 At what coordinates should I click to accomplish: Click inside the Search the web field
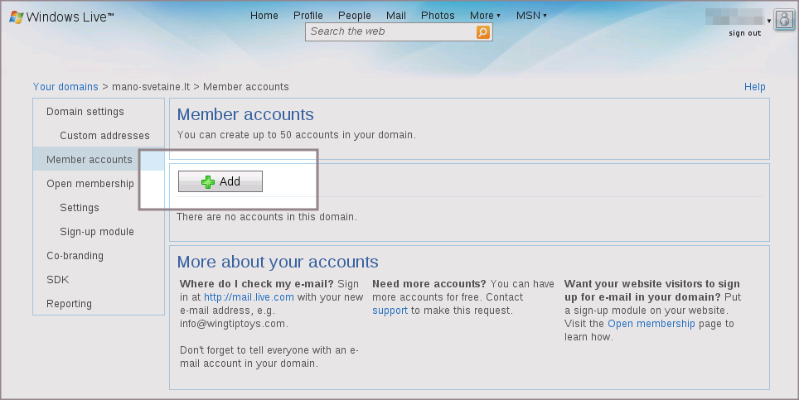coord(390,31)
